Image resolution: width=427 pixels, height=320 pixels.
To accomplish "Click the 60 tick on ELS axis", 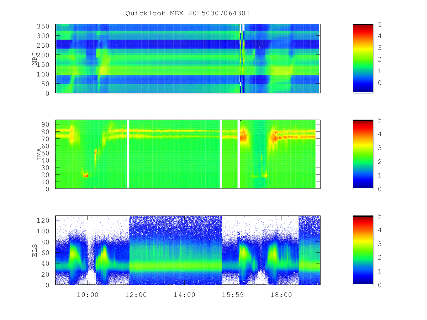I will [x=46, y=253].
